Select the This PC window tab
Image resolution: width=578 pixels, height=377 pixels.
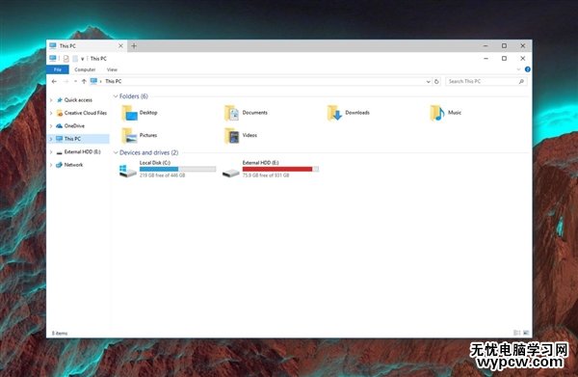[x=87, y=45]
